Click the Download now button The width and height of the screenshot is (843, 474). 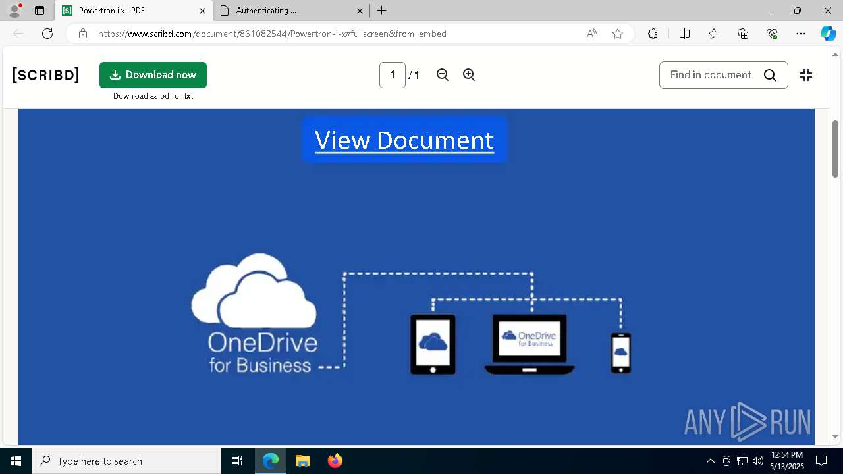153,75
